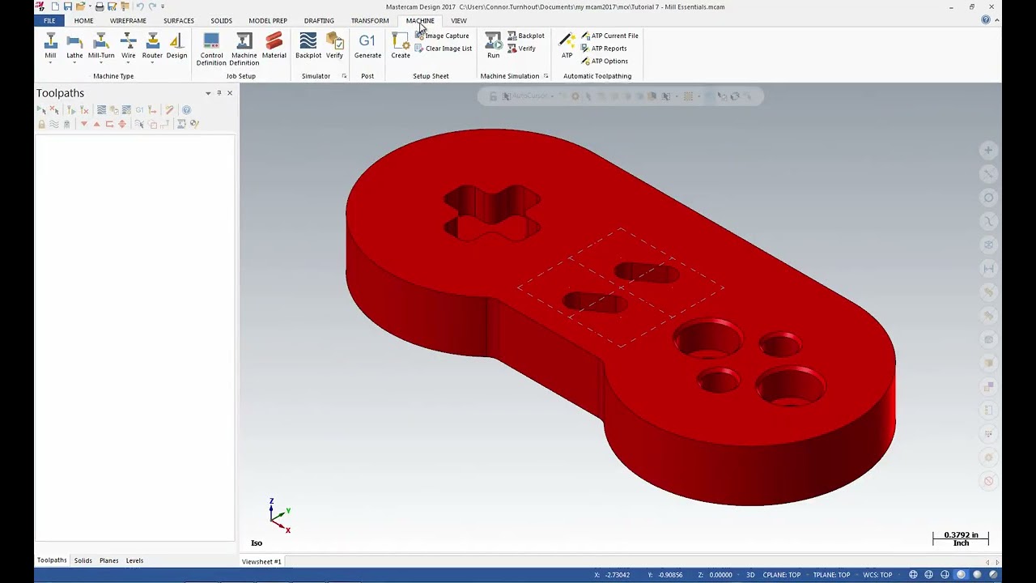1036x583 pixels.
Task: Switch to the WIREFRAME ribbon tab
Action: click(x=128, y=20)
